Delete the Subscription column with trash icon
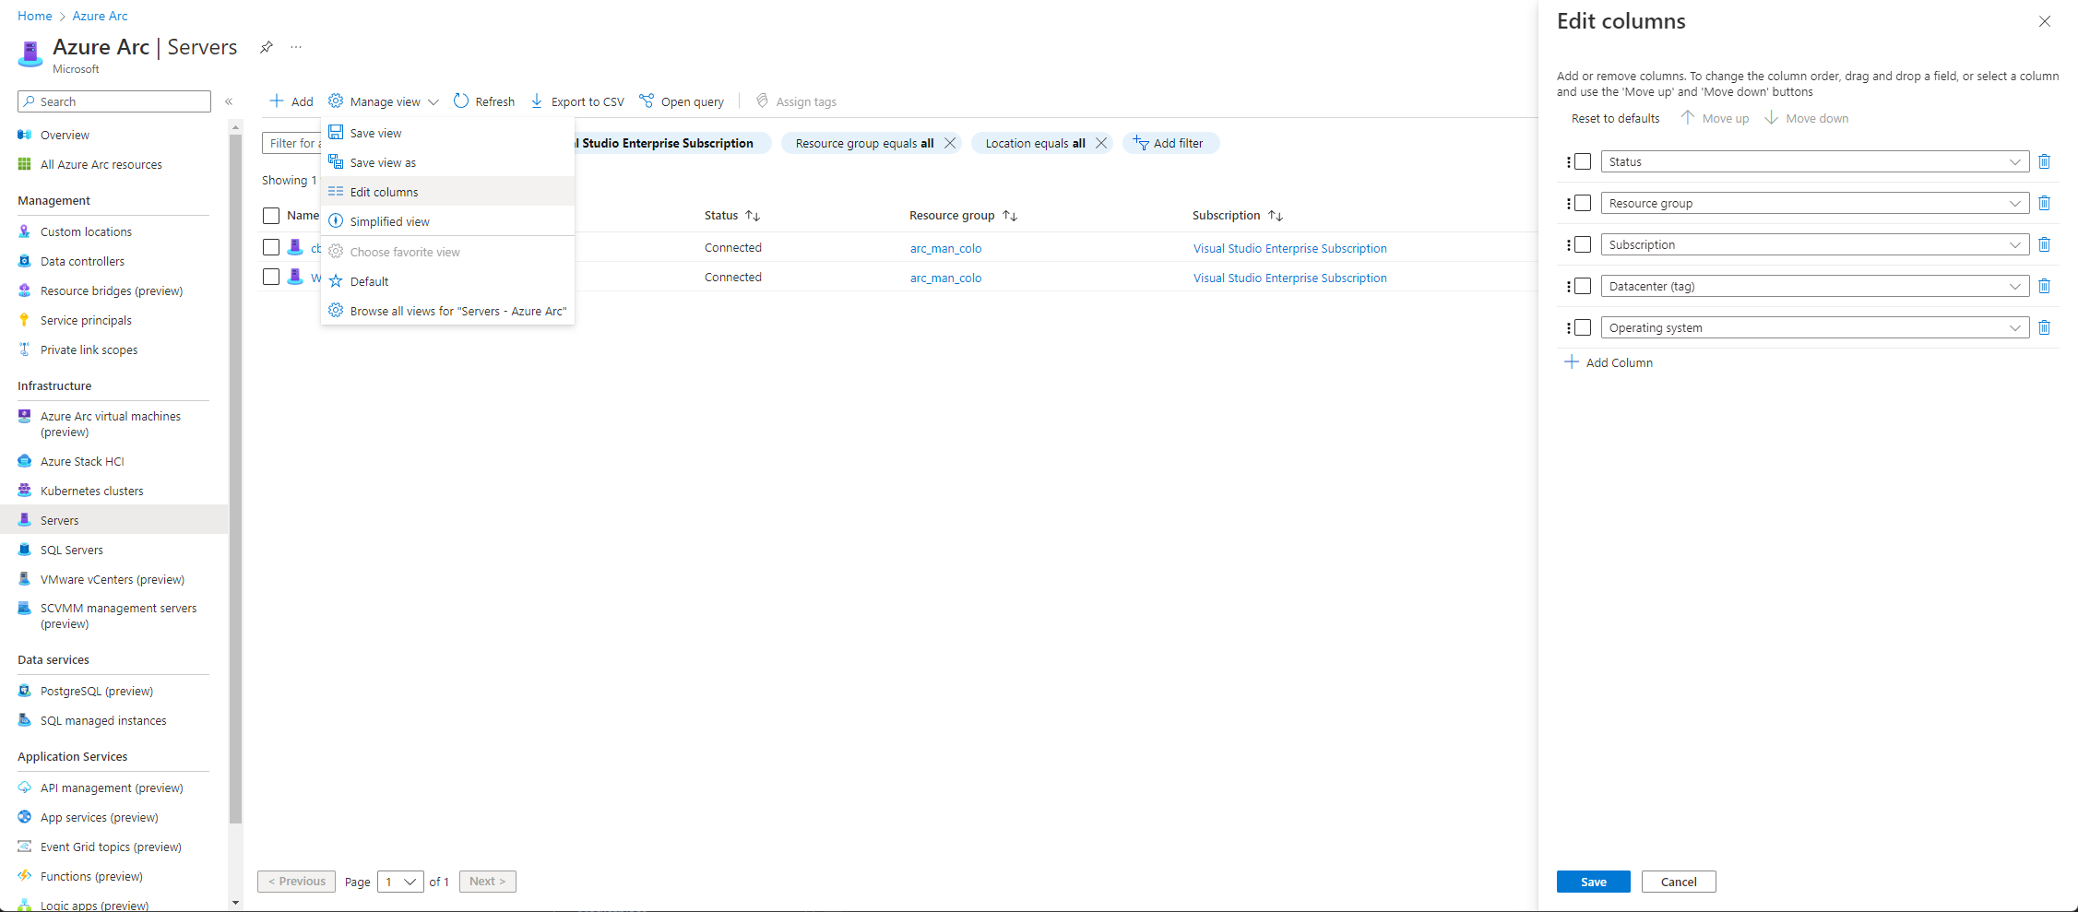Image resolution: width=2078 pixels, height=912 pixels. point(2044,244)
